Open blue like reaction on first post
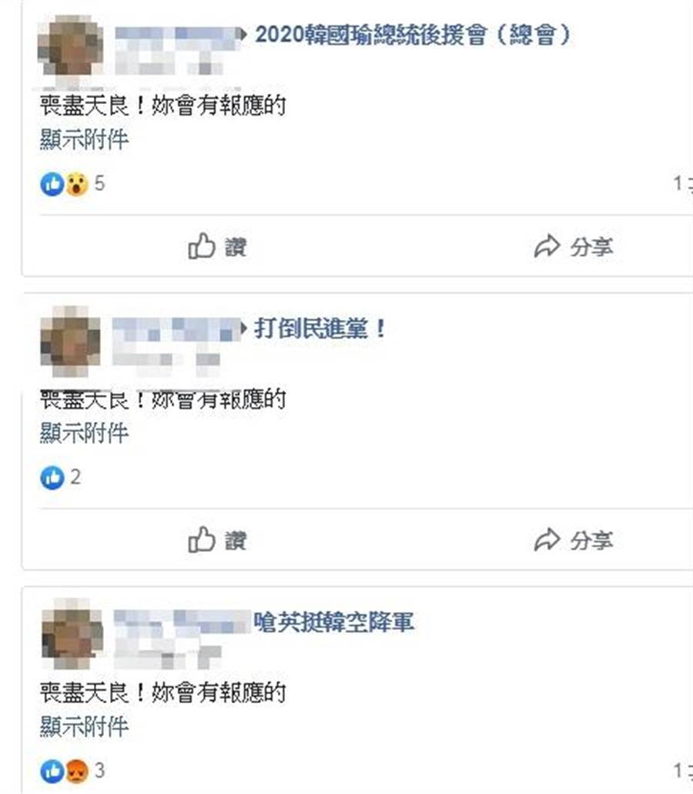Viewport: 693px width, 794px height. (x=52, y=183)
